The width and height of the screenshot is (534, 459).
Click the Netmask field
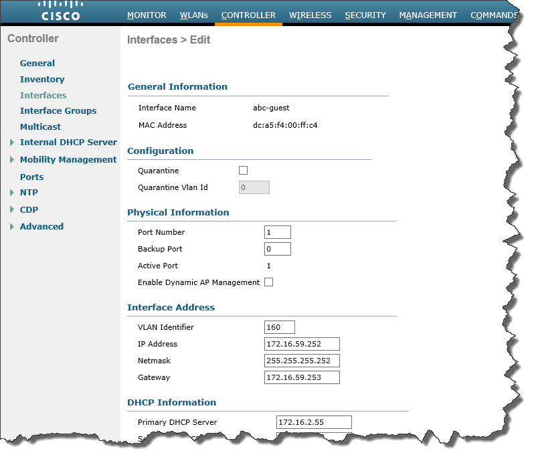click(x=302, y=361)
